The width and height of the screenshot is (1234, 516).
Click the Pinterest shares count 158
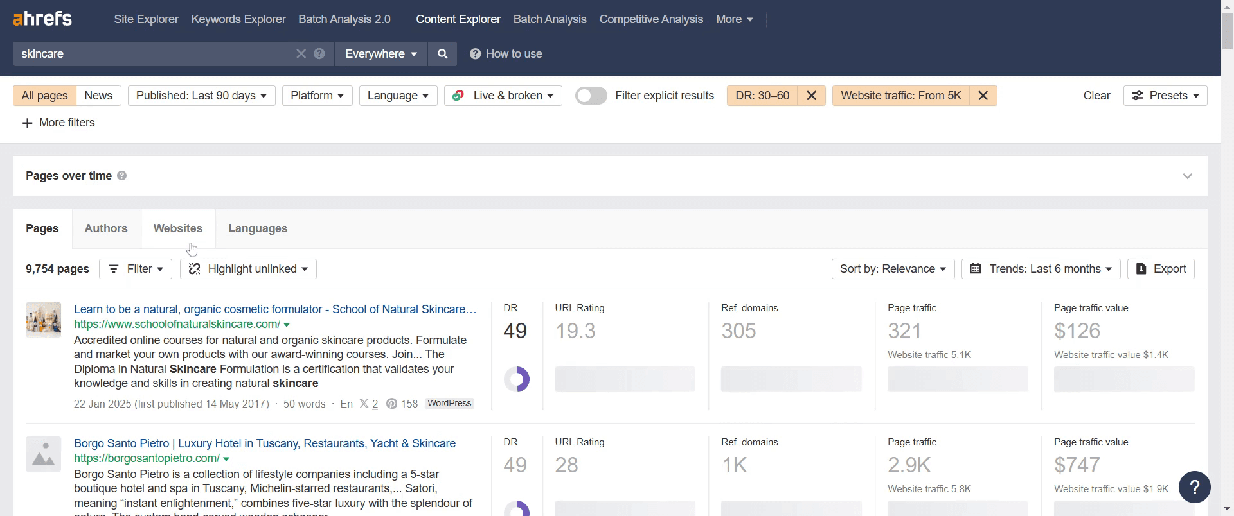click(402, 404)
